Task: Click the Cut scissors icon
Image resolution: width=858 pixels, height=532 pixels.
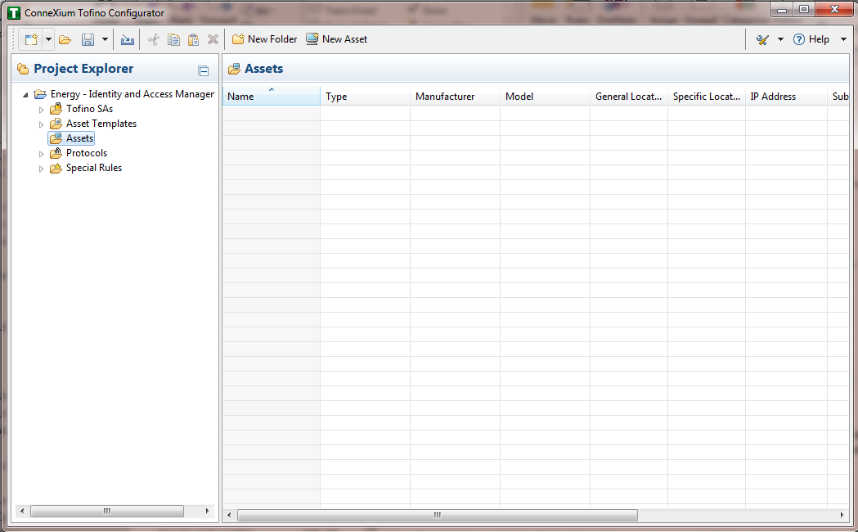Action: 154,39
